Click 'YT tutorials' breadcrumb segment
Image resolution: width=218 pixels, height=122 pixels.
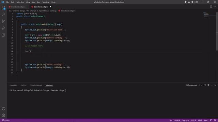click(x=32, y=11)
